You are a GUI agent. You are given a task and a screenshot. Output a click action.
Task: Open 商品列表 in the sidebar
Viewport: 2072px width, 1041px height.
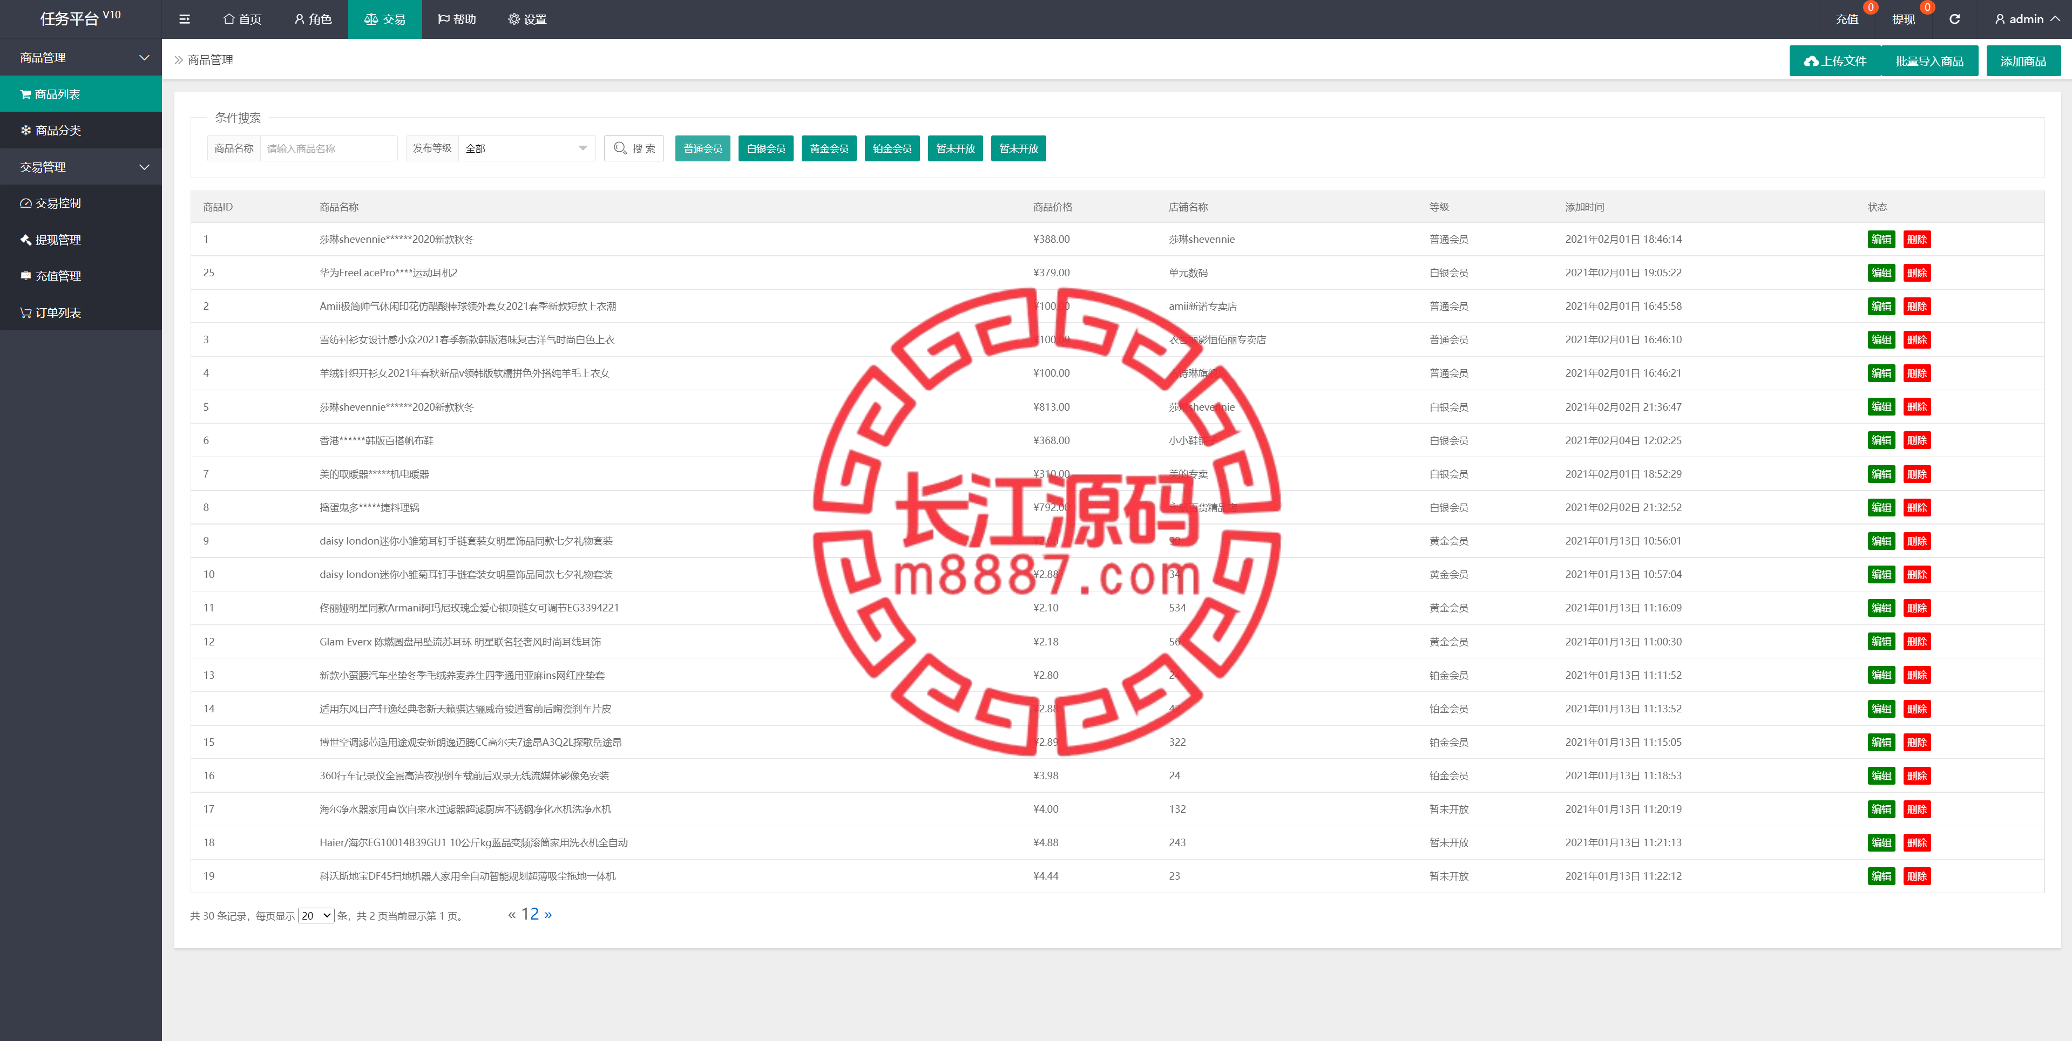click(x=80, y=94)
